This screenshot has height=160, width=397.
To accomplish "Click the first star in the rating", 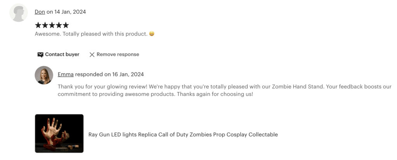I will point(38,25).
